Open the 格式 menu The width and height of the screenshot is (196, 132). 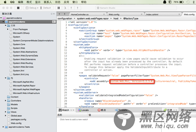pyautogui.click(x=29, y=2)
